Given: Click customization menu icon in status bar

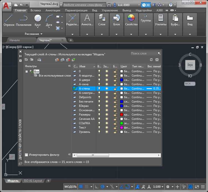Looking at the screenshot, I should [x=203, y=187].
